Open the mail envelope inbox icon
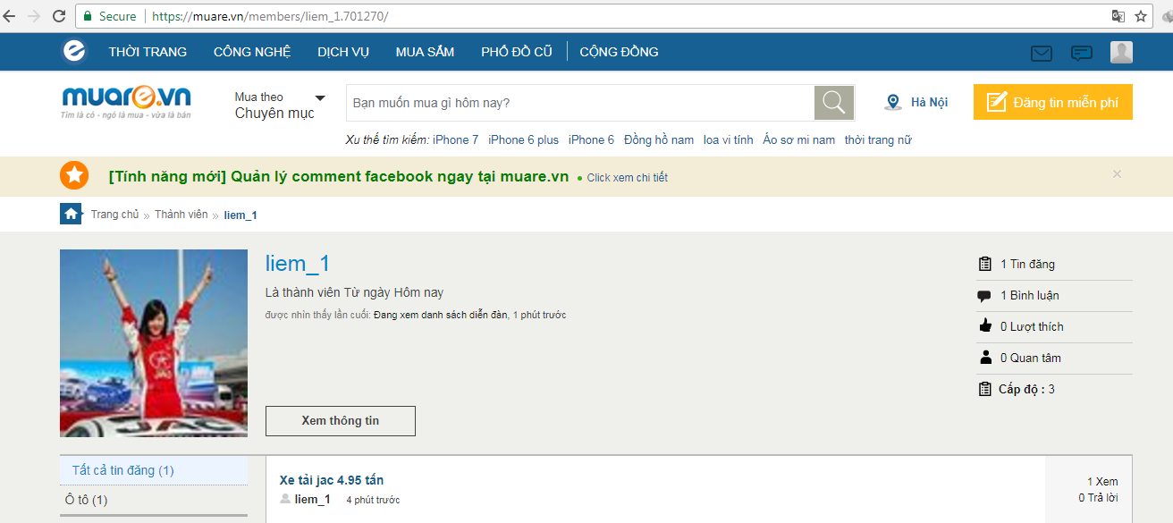The image size is (1173, 523). coord(1041,53)
